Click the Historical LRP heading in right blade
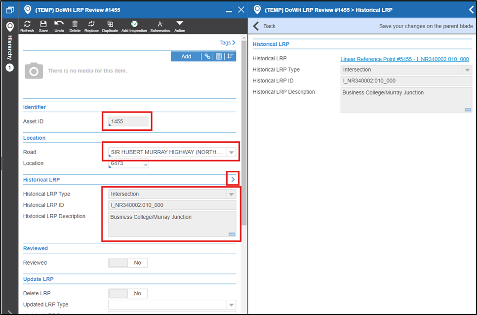 [x=271, y=44]
